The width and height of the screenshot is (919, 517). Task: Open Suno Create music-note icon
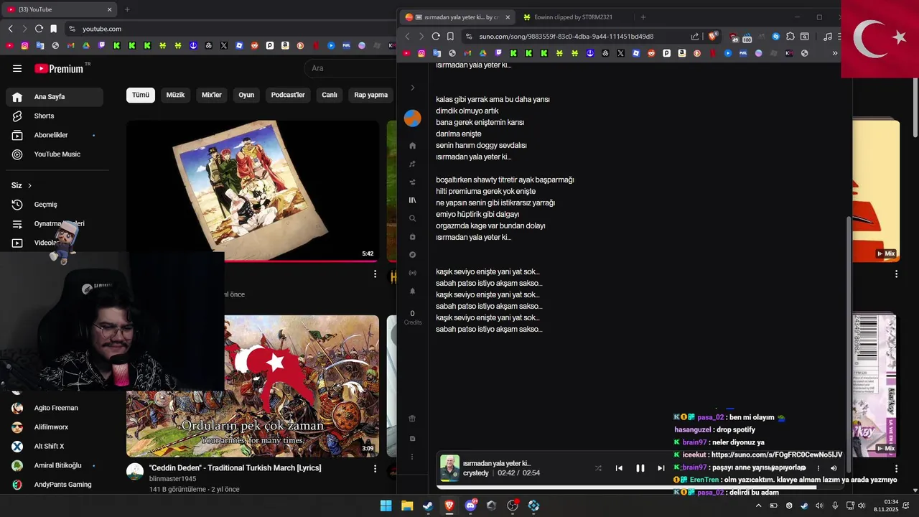click(x=412, y=164)
